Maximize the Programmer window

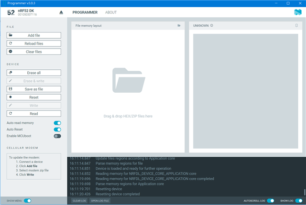288,3
